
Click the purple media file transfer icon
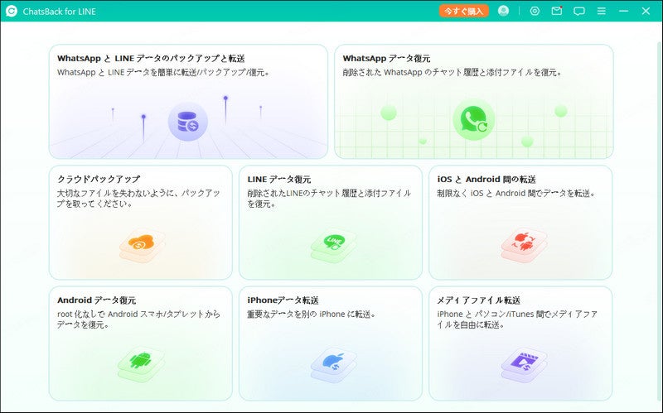tap(524, 364)
